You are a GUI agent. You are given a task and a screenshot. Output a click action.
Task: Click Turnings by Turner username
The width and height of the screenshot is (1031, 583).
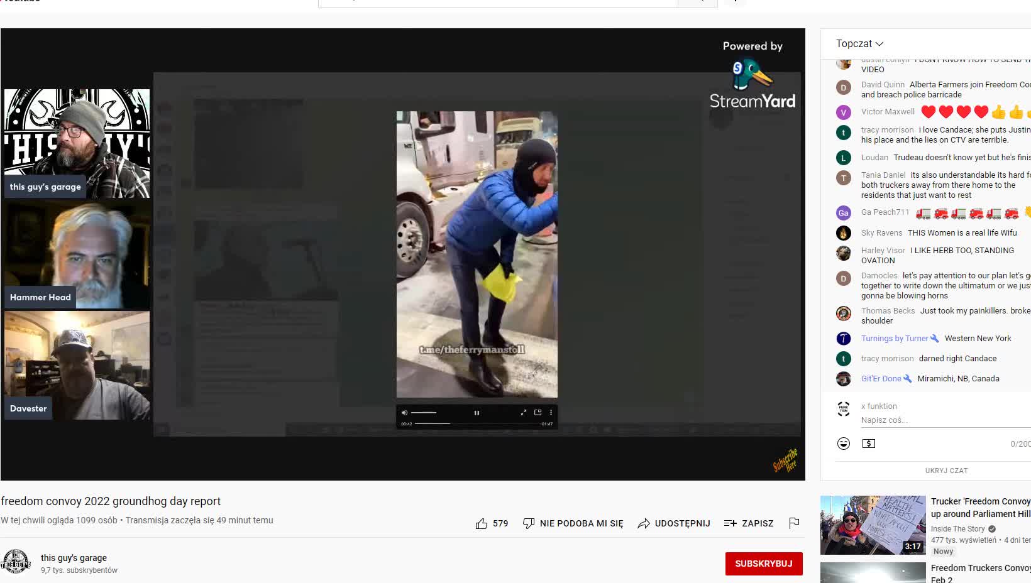point(895,339)
